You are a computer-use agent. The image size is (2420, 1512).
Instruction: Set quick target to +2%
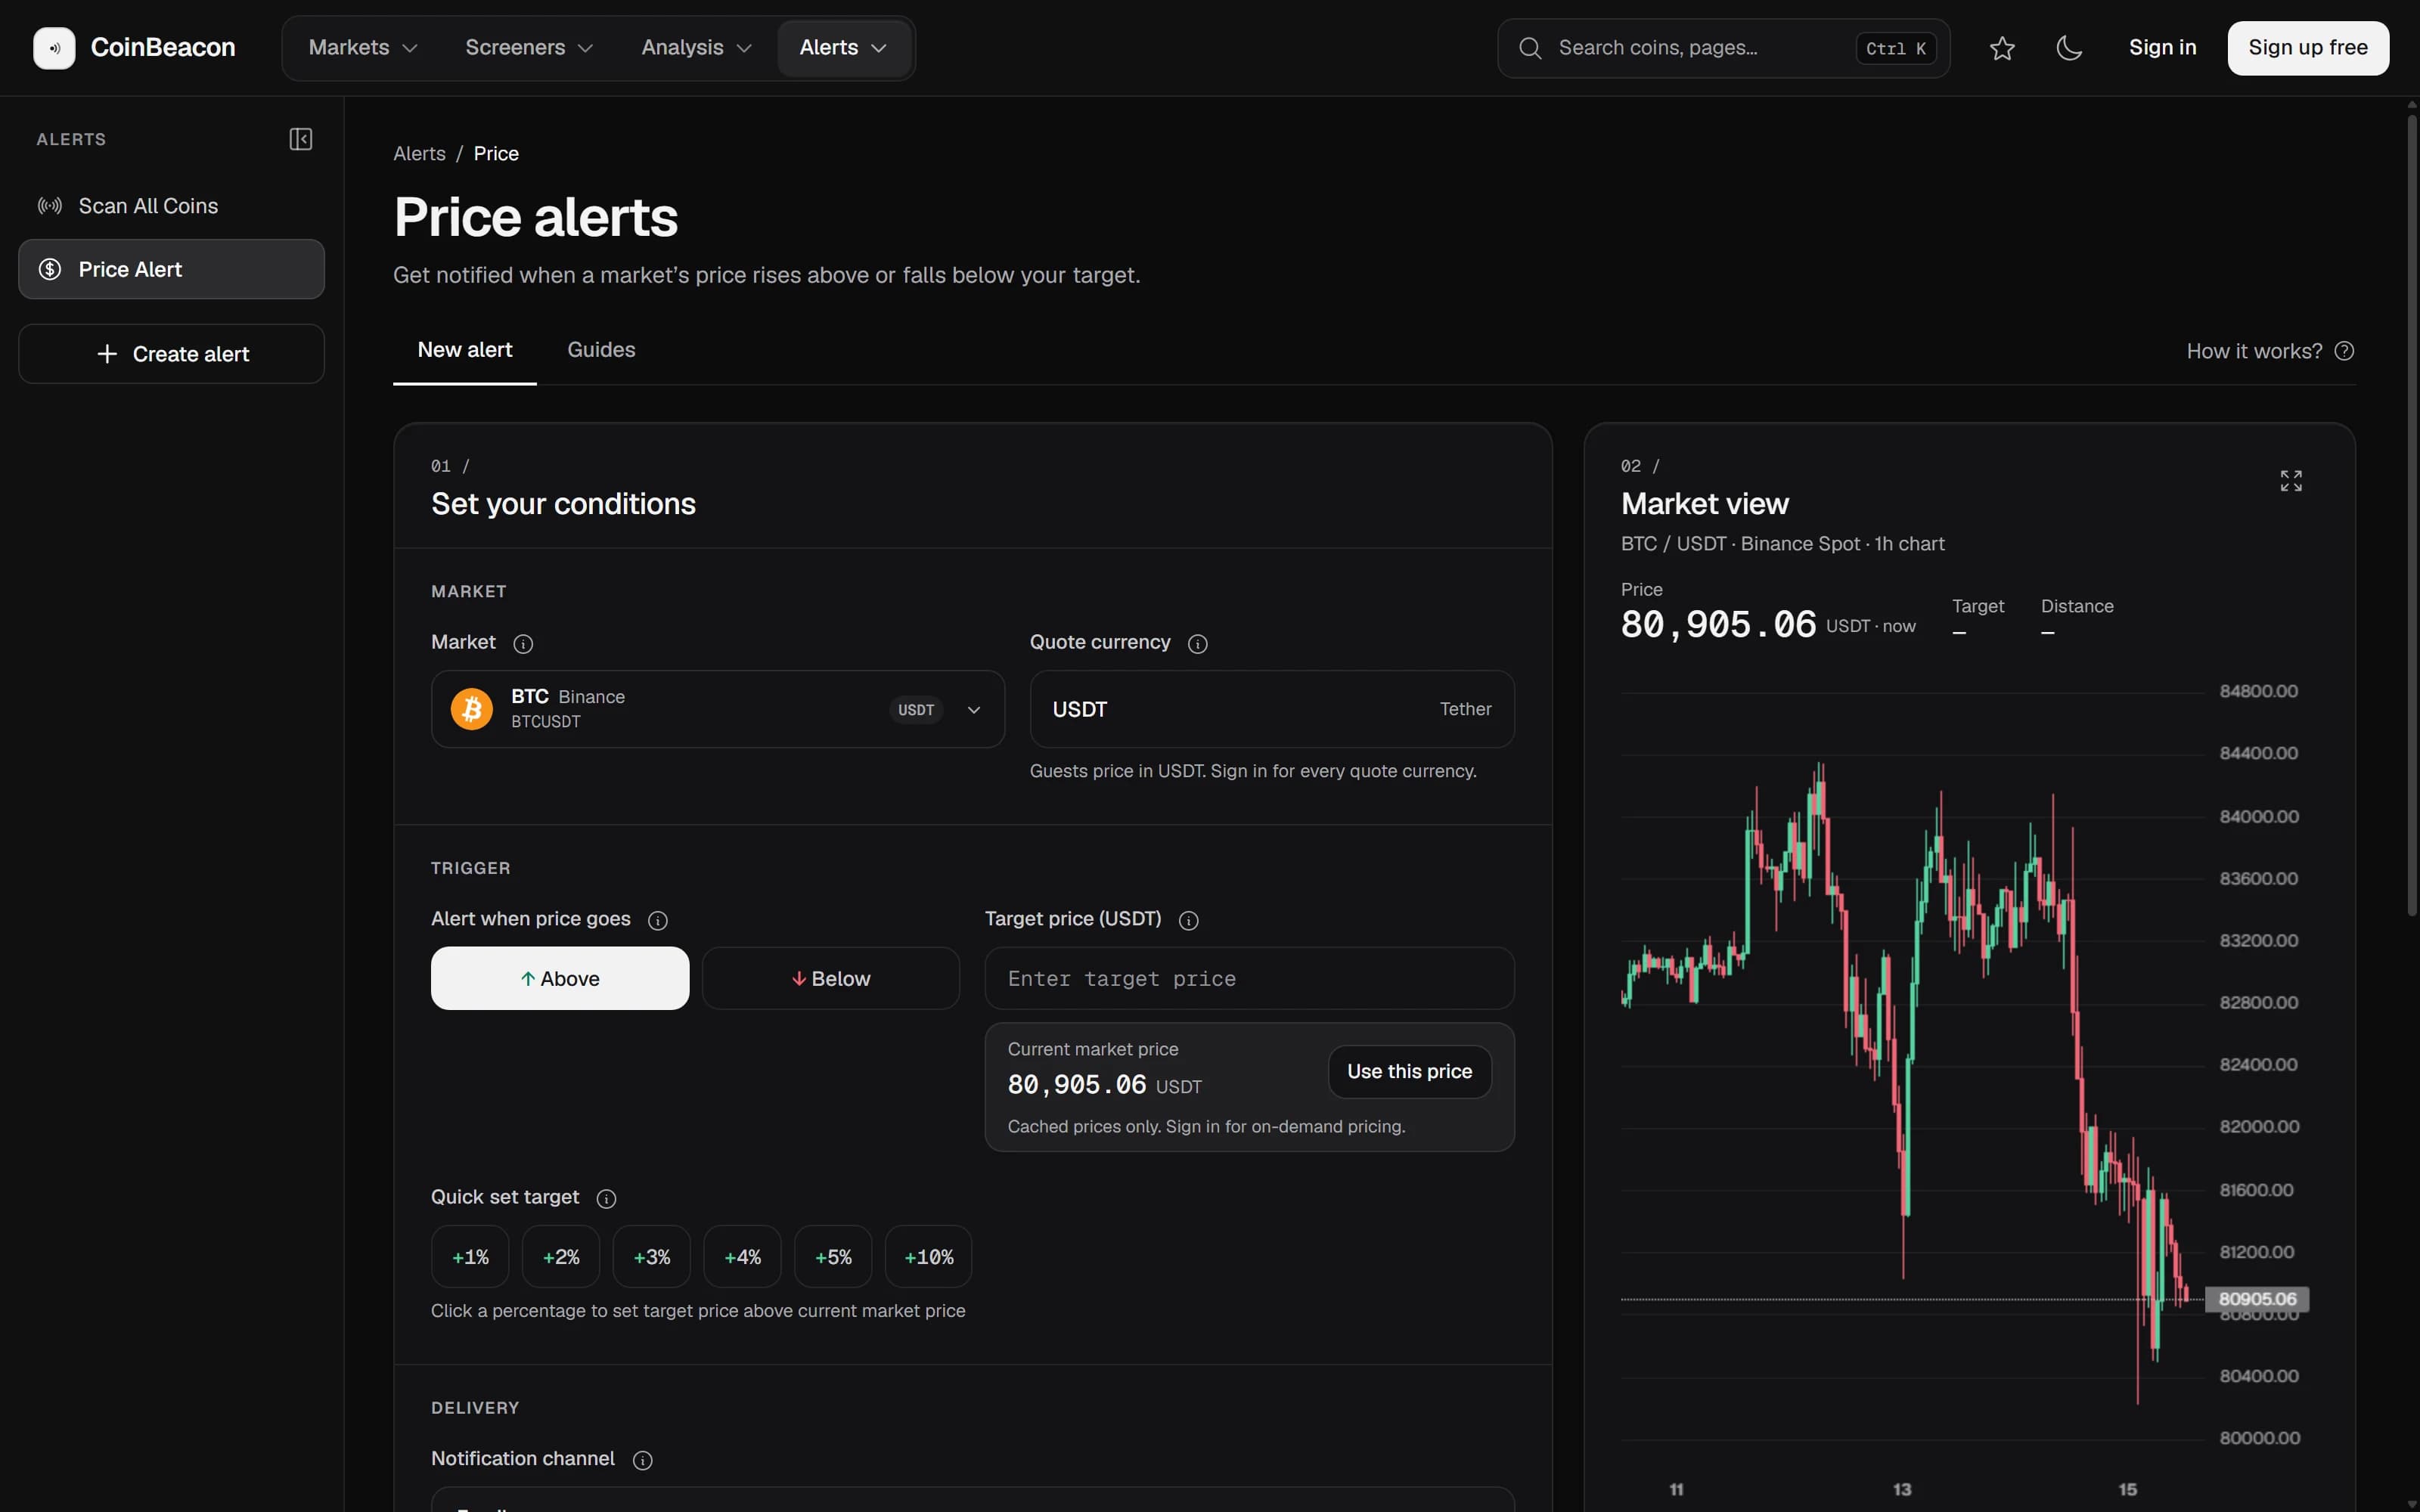click(x=561, y=1257)
